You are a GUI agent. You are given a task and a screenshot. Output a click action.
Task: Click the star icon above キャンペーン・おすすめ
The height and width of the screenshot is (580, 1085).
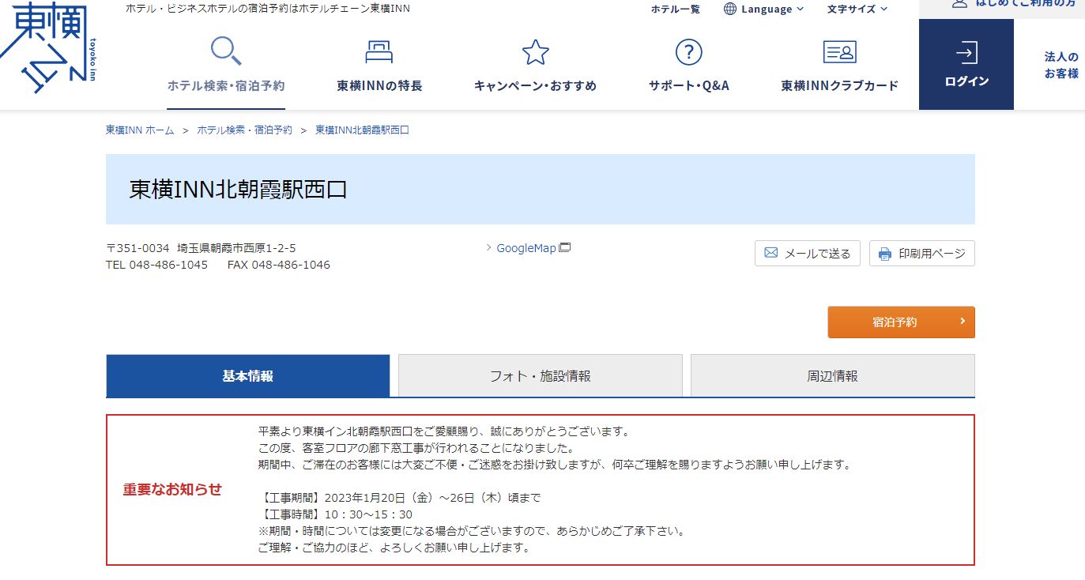535,53
